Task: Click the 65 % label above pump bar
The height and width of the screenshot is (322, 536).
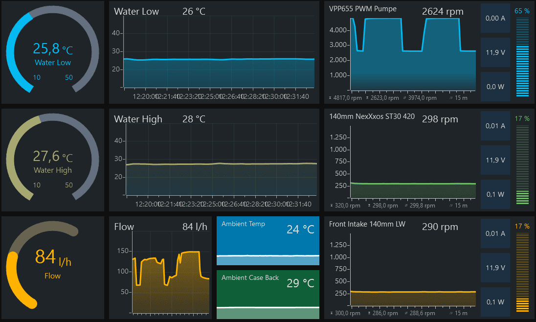Action: click(x=522, y=11)
